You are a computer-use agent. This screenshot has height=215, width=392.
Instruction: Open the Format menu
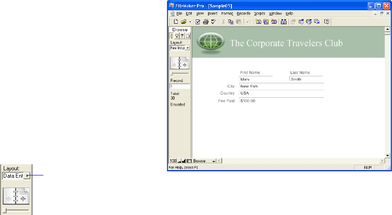point(227,13)
